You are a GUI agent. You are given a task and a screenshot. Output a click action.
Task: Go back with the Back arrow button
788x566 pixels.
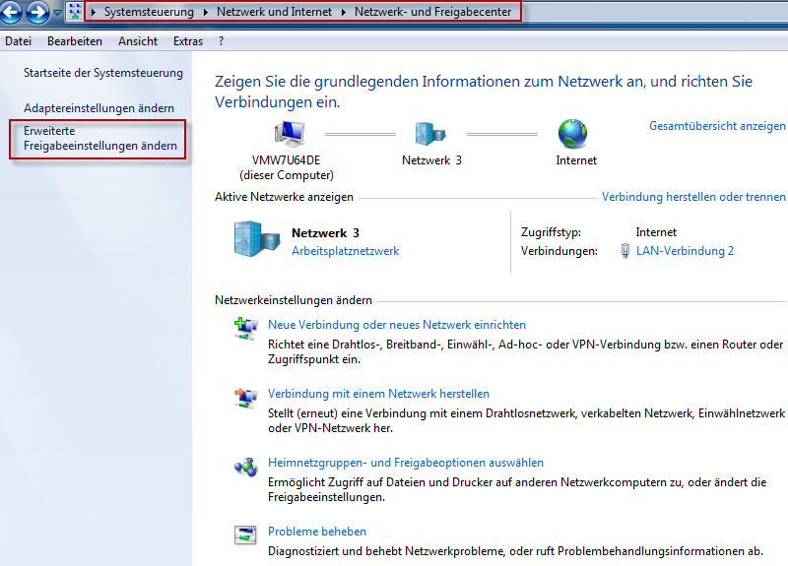click(x=10, y=11)
